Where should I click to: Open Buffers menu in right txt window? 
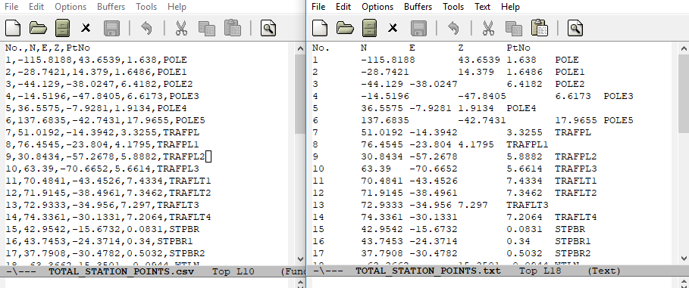tap(418, 7)
